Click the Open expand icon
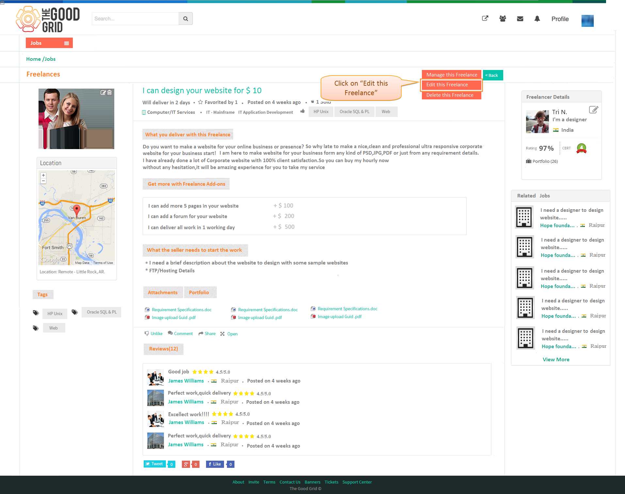Viewport: 625px width, 494px height. pos(222,334)
